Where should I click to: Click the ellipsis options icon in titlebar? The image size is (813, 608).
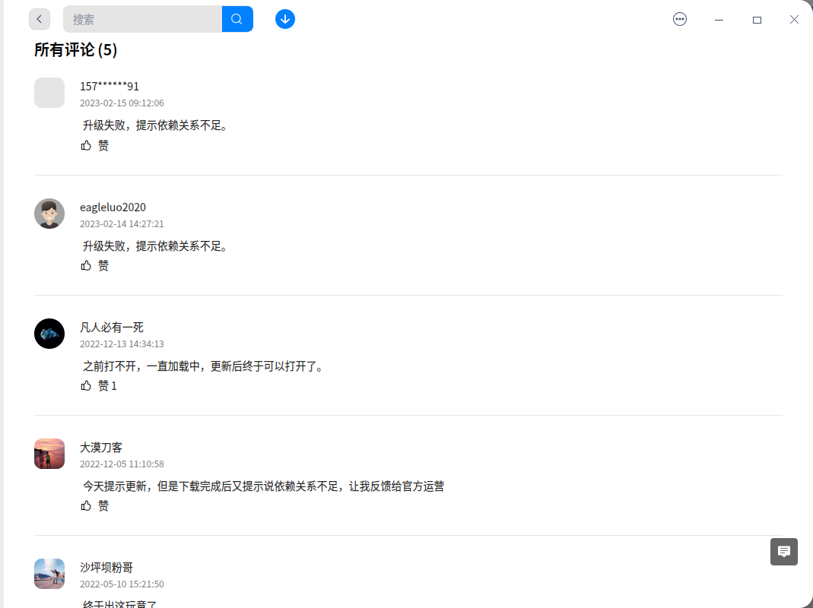(x=679, y=19)
